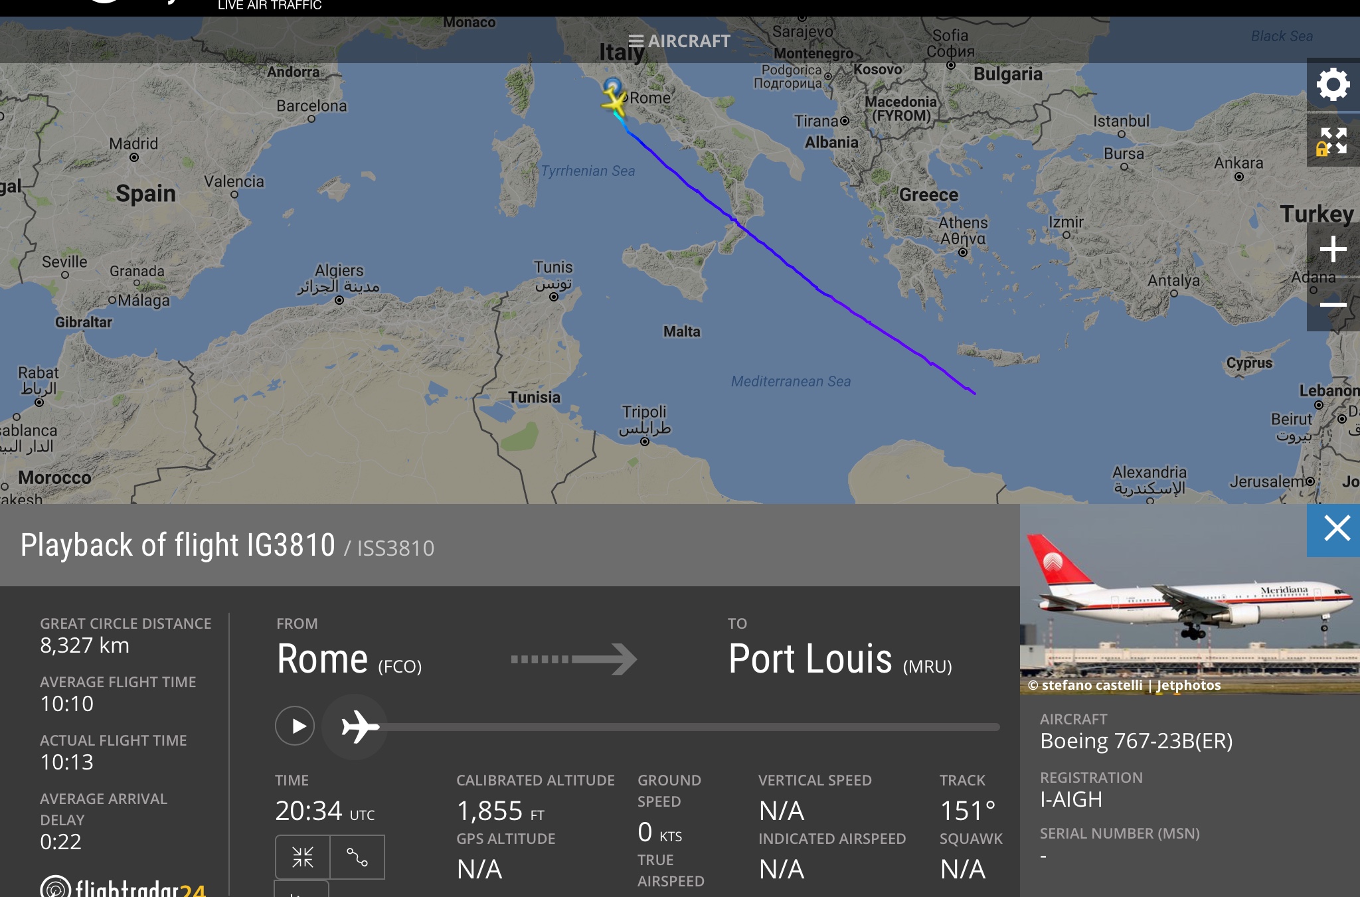1360x897 pixels.
Task: Click the flightradar24 logo
Action: [124, 887]
